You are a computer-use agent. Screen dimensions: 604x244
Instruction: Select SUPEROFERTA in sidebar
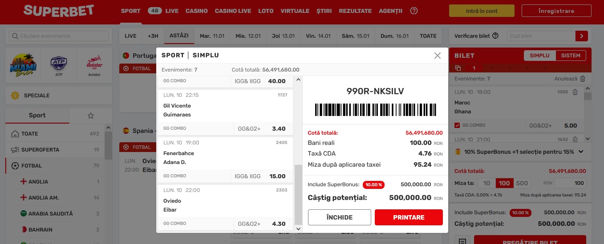point(55,150)
